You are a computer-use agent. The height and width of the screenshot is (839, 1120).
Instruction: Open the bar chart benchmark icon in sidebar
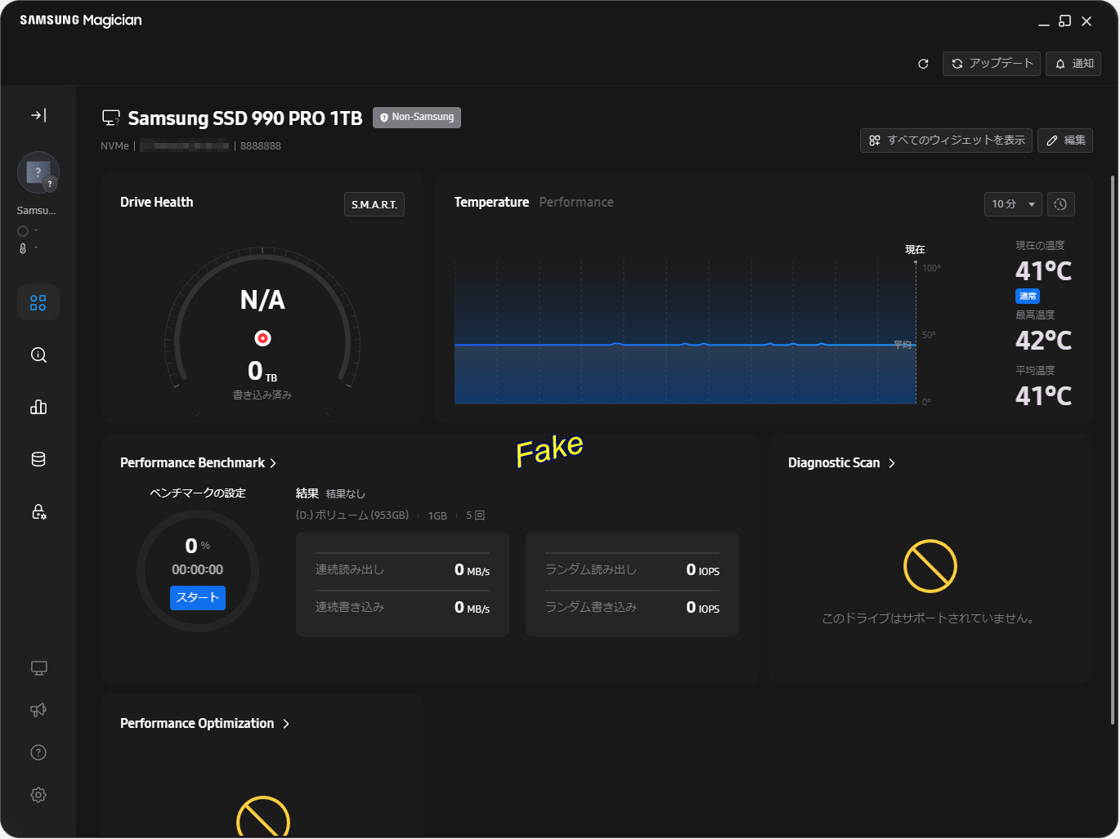(x=38, y=407)
